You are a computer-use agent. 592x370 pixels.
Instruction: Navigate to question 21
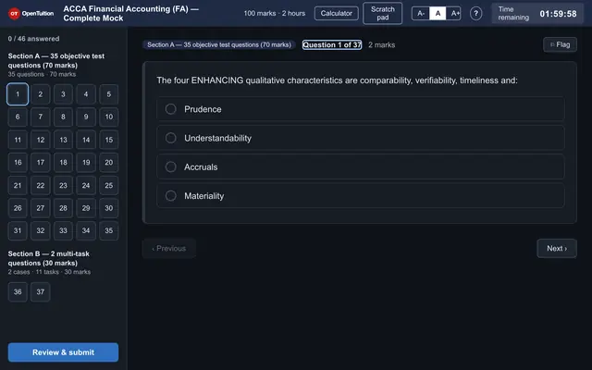[18, 185]
